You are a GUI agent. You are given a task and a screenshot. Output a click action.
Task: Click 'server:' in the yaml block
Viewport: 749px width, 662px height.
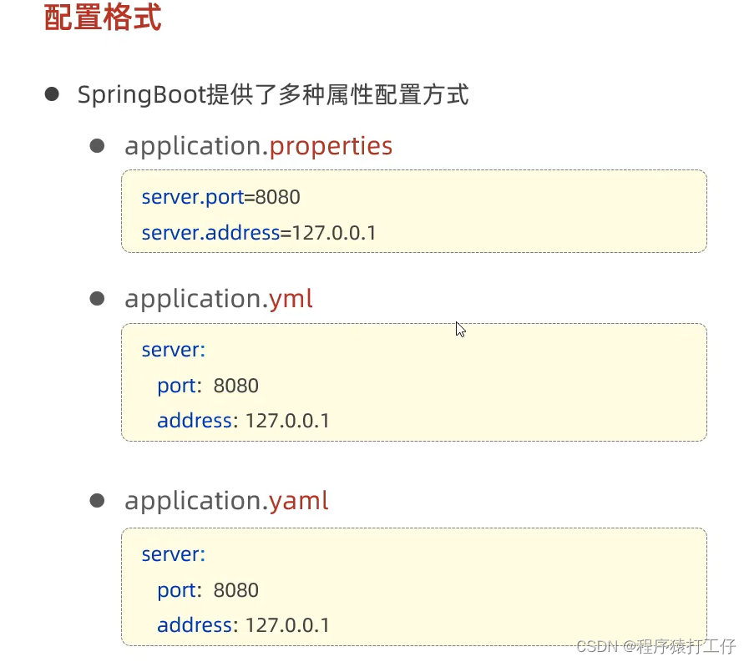pyautogui.click(x=174, y=554)
